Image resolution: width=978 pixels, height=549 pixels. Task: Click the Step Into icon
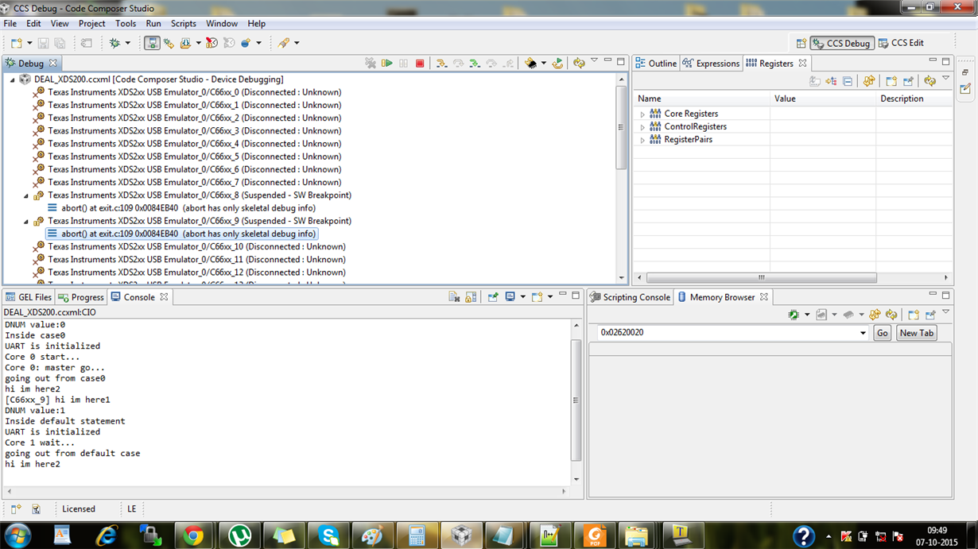click(x=441, y=63)
